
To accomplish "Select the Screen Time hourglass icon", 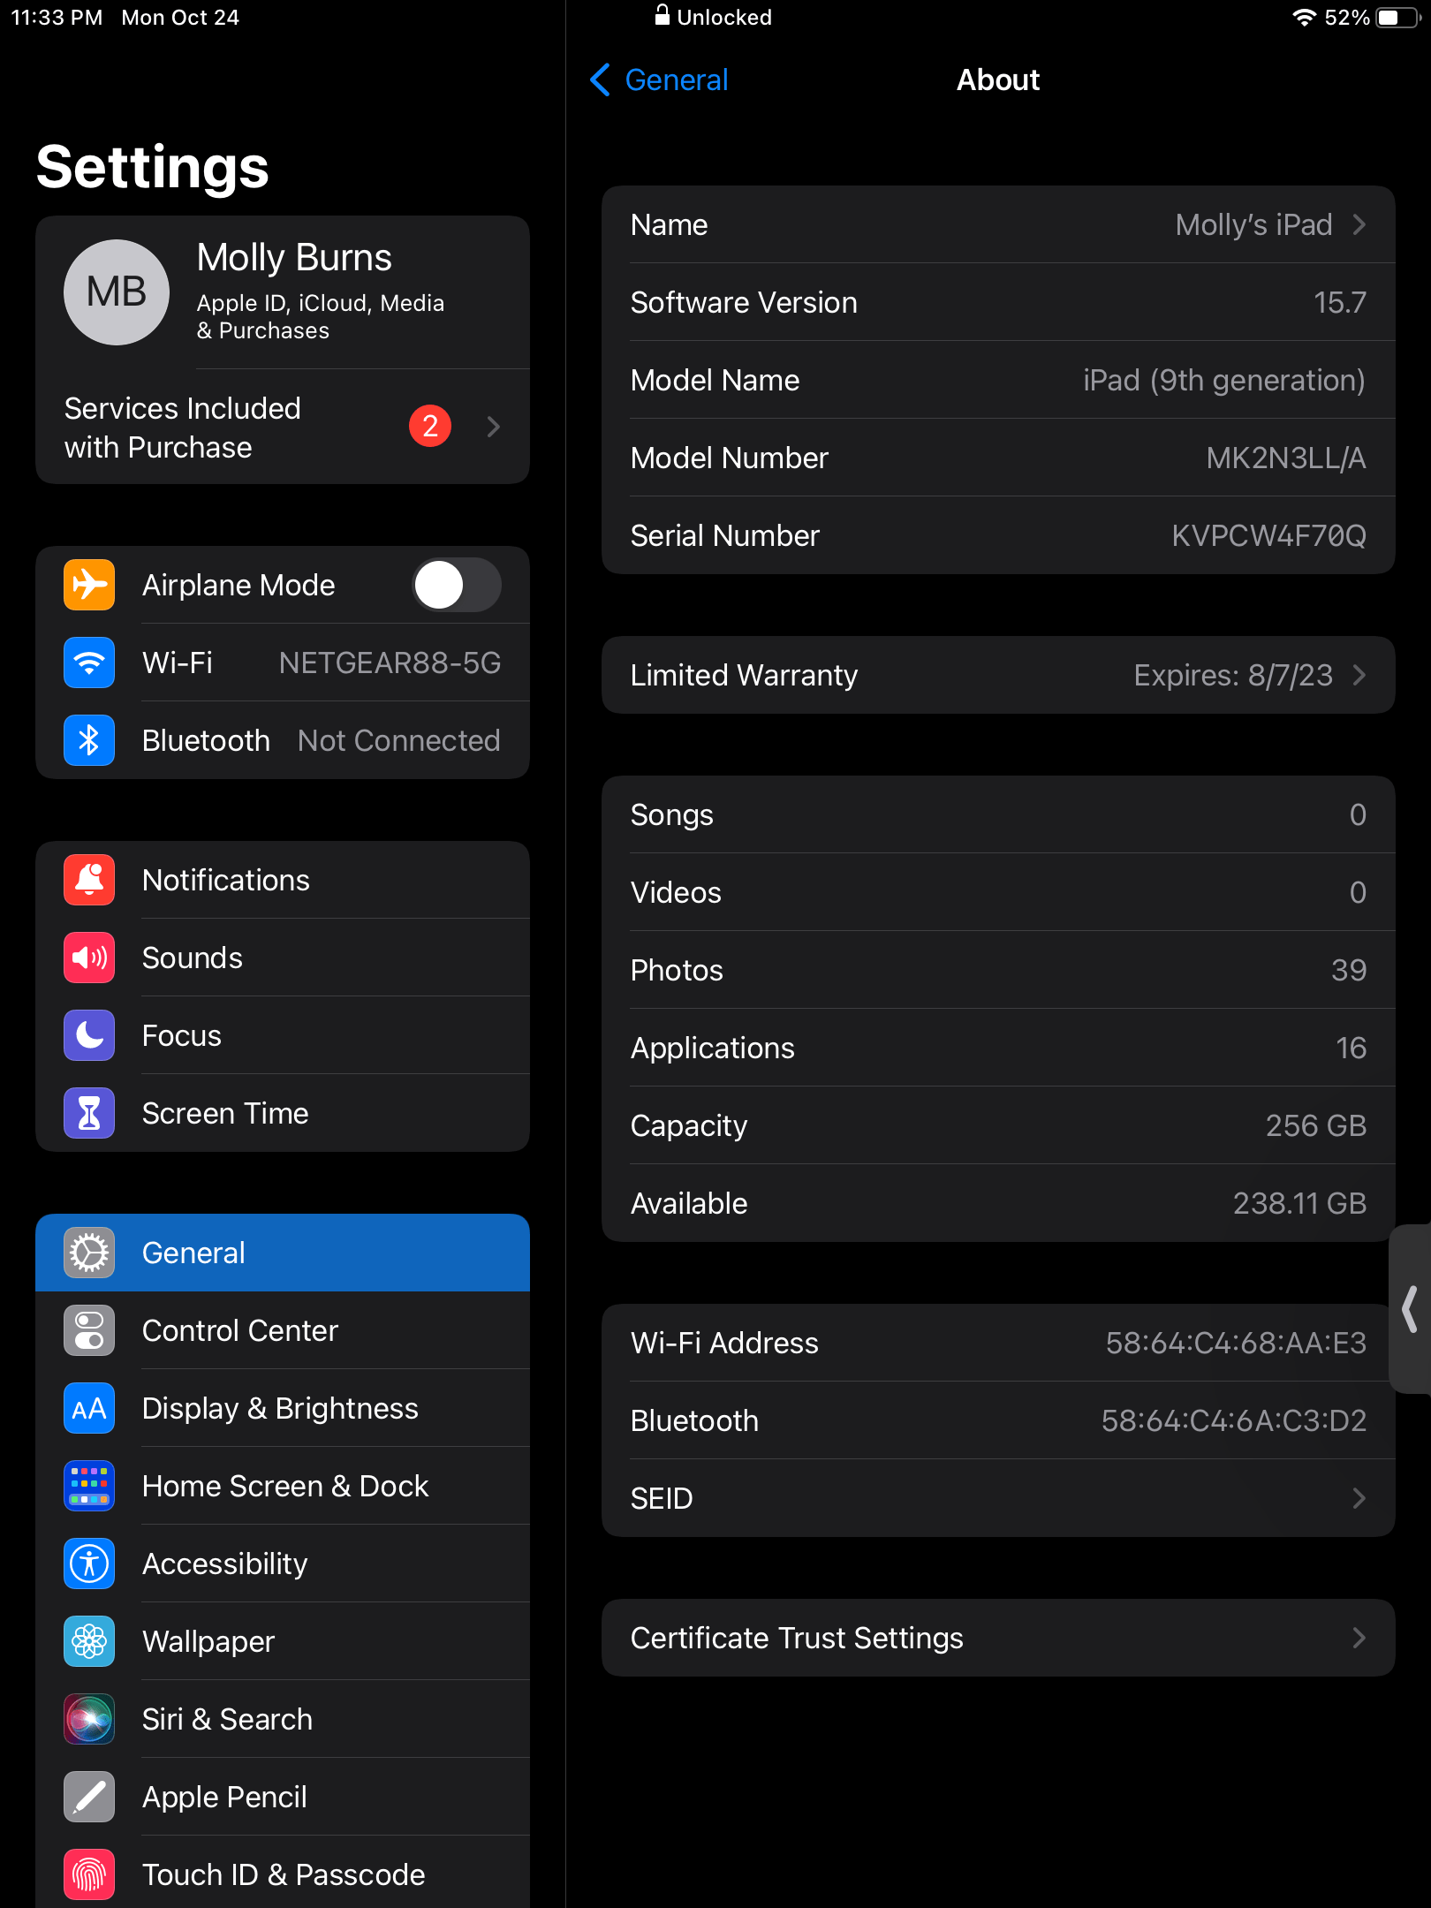I will (88, 1113).
